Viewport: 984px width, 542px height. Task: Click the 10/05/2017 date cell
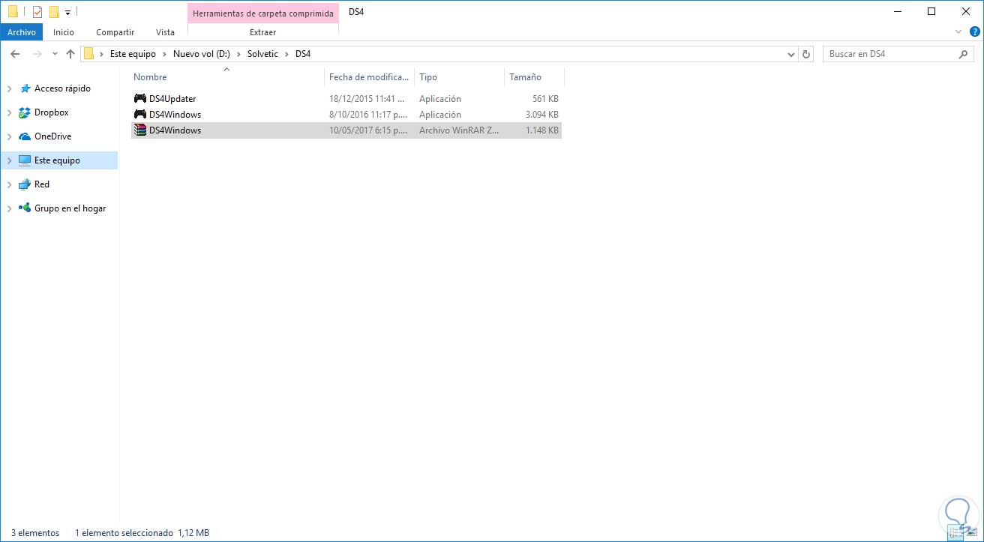[x=370, y=130]
